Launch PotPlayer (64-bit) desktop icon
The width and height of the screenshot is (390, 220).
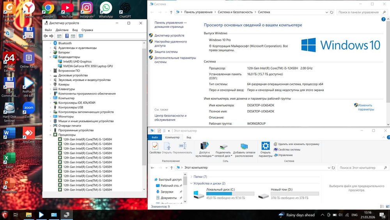28,87
